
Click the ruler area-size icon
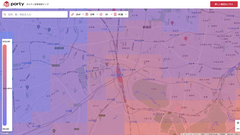pos(72,14)
